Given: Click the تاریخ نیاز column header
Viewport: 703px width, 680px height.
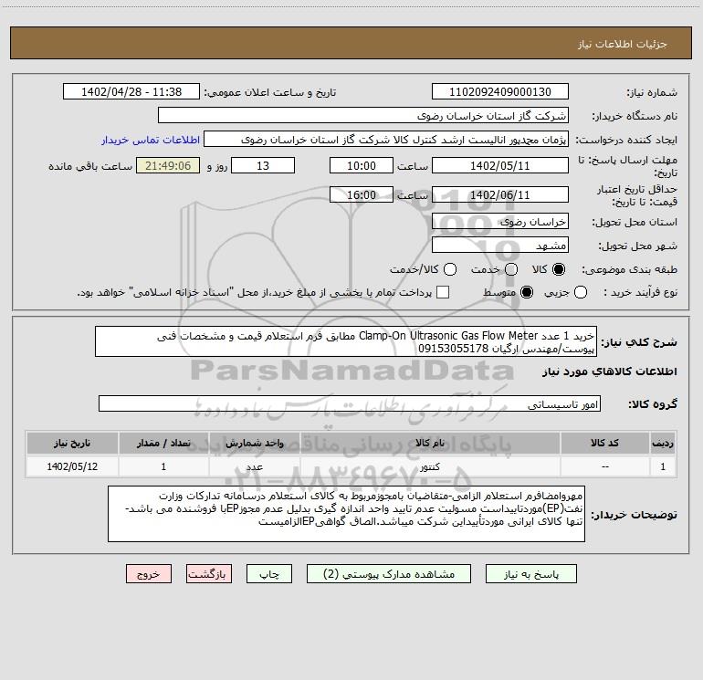Looking at the screenshot, I should point(72,443).
